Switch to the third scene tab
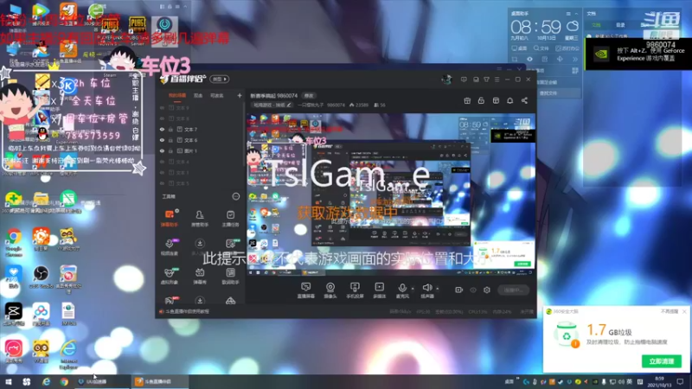Screen dimensions: 692x389 click(217, 95)
